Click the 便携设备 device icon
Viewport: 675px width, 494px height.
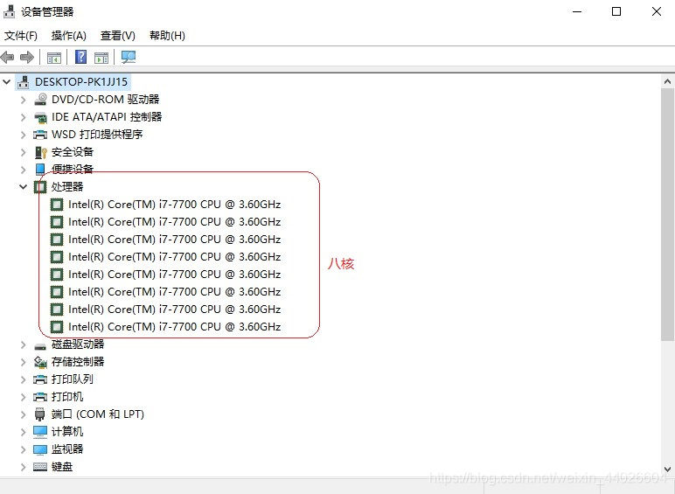tap(40, 169)
